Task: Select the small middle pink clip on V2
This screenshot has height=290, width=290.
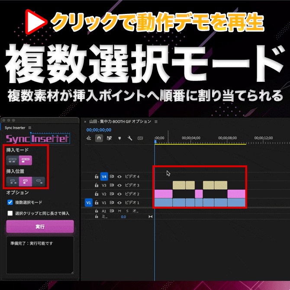Action: [x=199, y=194]
